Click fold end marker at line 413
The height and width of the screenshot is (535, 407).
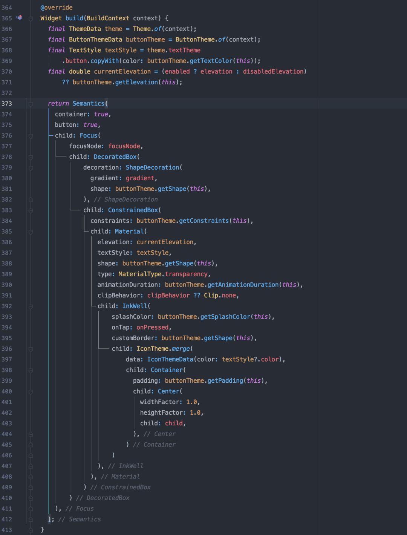pyautogui.click(x=31, y=530)
